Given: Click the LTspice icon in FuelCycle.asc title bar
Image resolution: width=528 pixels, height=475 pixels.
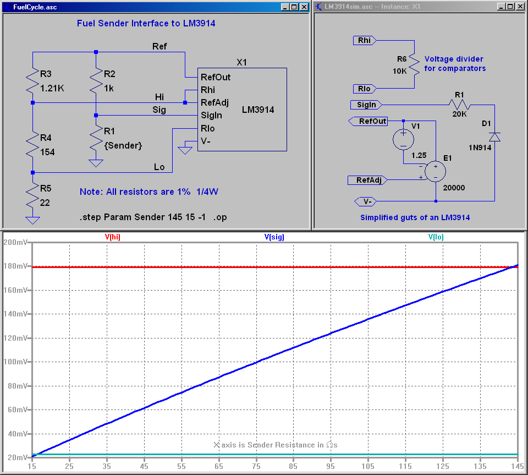Looking at the screenshot, I should pos(7,7).
